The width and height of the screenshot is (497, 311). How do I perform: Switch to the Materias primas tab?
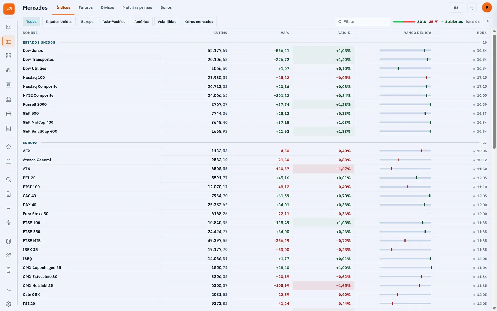137,7
